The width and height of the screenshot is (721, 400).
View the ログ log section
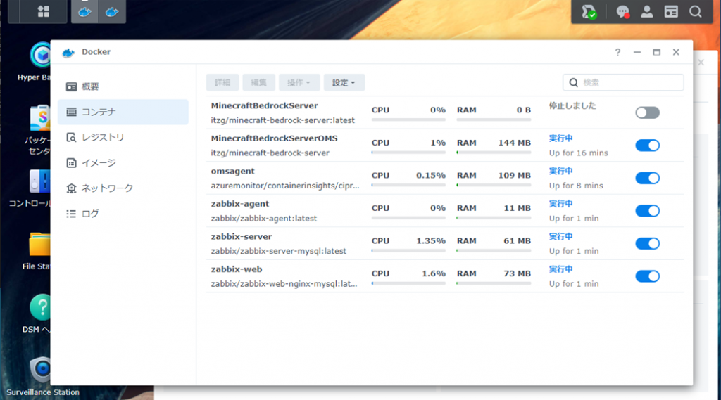click(x=123, y=214)
